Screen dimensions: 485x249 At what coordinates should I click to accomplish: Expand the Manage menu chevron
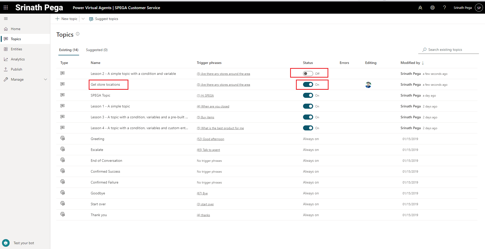pyautogui.click(x=45, y=79)
